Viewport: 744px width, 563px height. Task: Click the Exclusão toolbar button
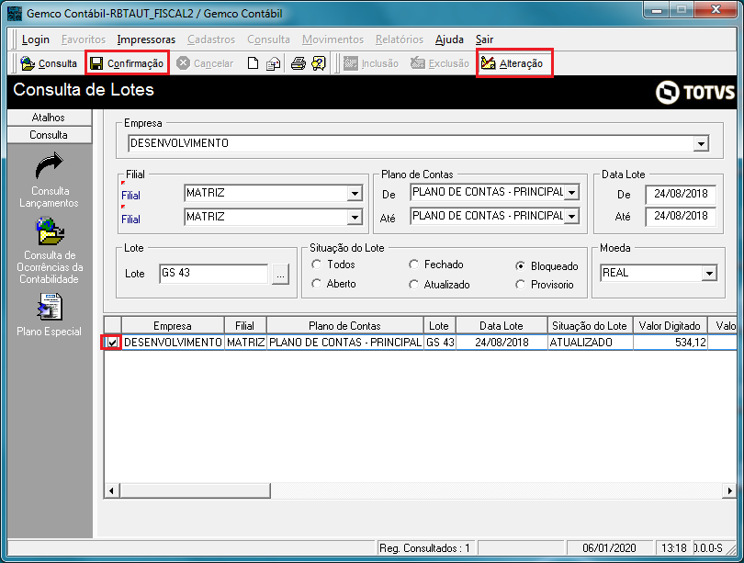click(x=440, y=63)
